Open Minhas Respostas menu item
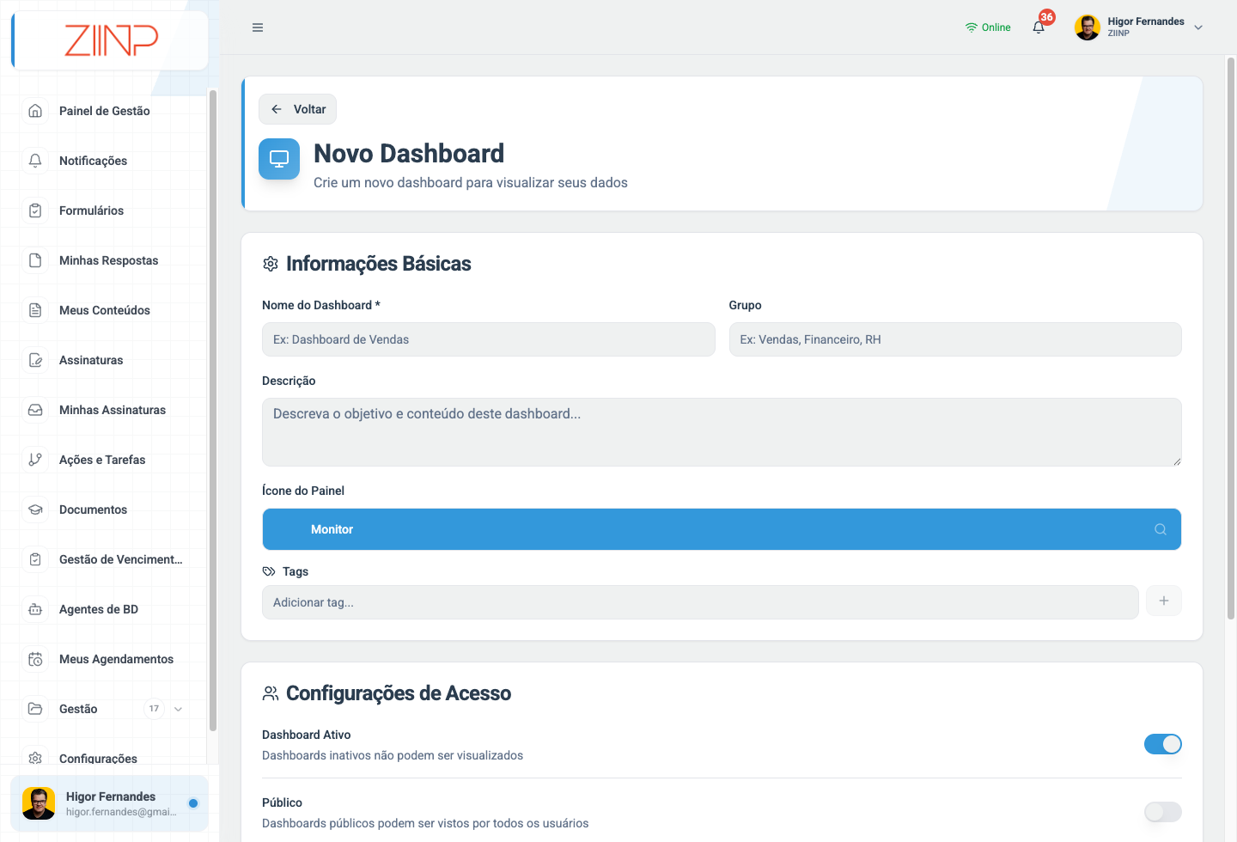The height and width of the screenshot is (842, 1237). tap(105, 260)
